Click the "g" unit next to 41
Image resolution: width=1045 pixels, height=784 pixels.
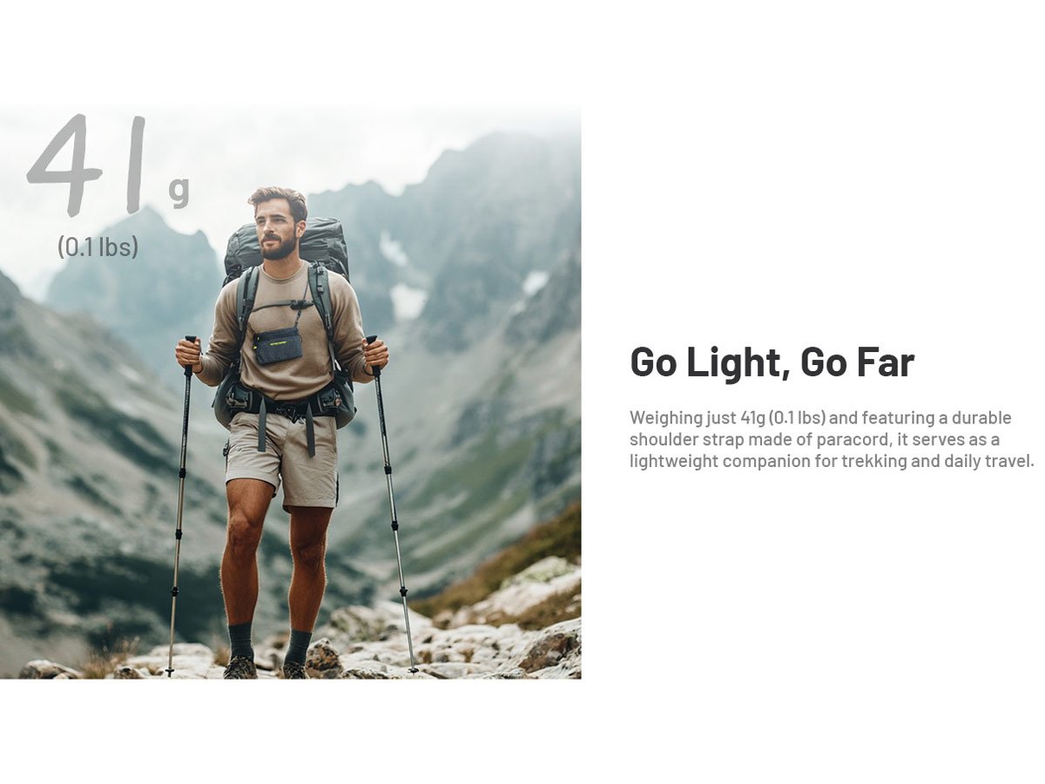point(179,192)
